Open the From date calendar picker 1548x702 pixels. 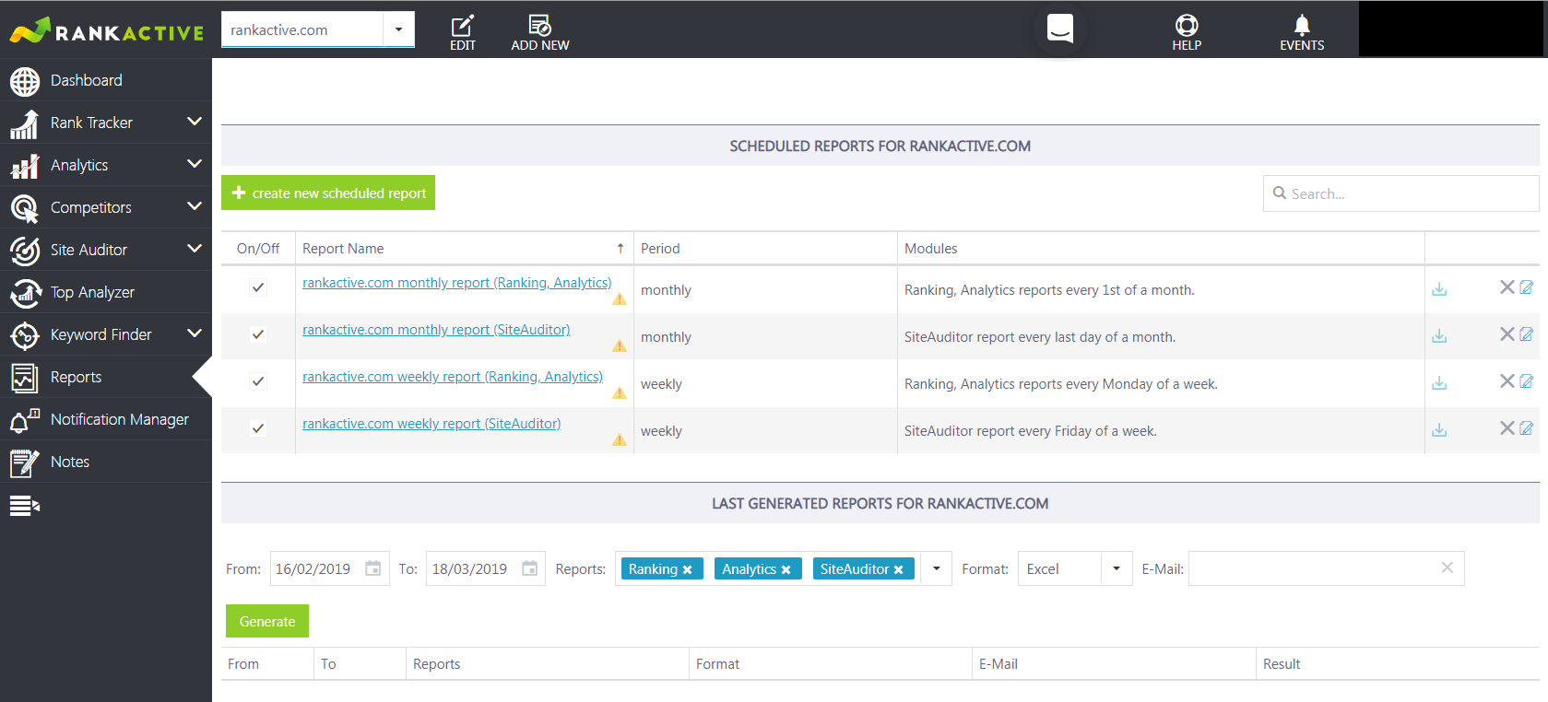point(373,568)
